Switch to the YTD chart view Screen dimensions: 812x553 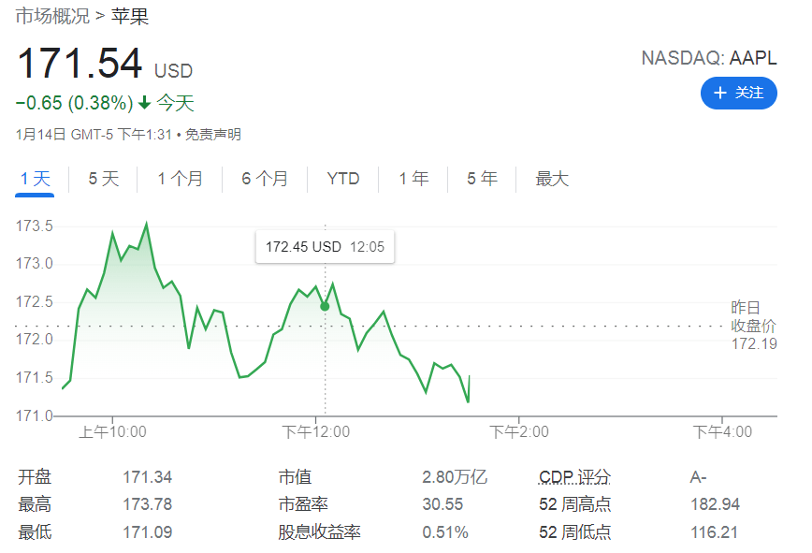(x=342, y=179)
